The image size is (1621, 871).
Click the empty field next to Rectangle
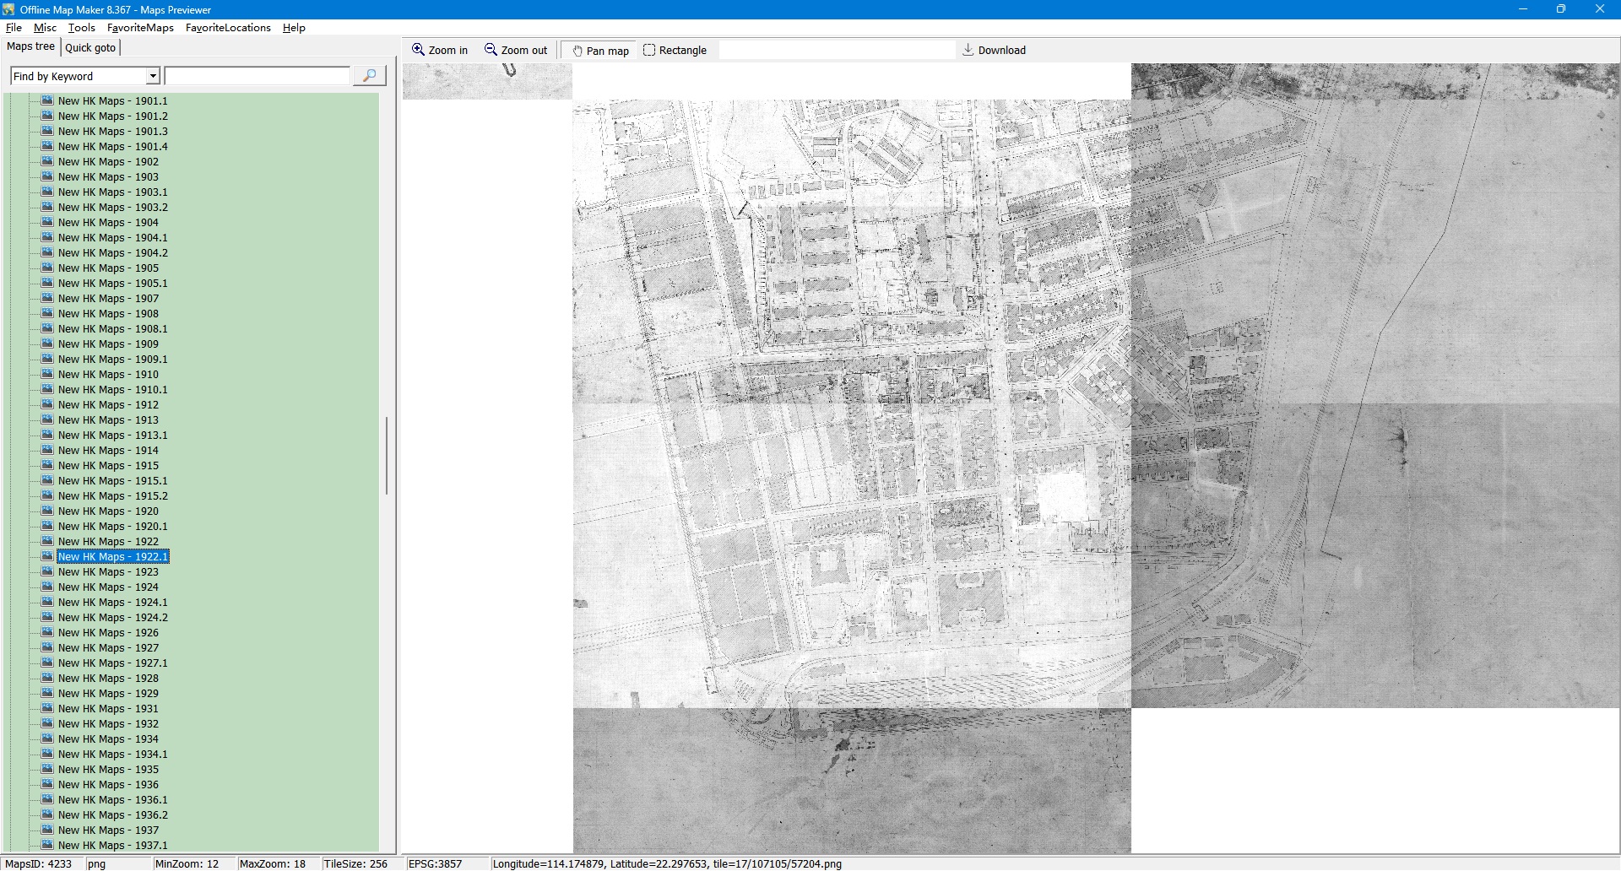click(836, 51)
